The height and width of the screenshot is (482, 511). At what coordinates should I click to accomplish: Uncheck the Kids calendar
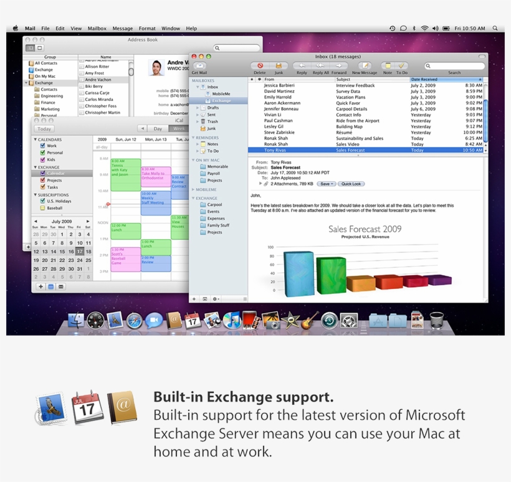click(43, 159)
